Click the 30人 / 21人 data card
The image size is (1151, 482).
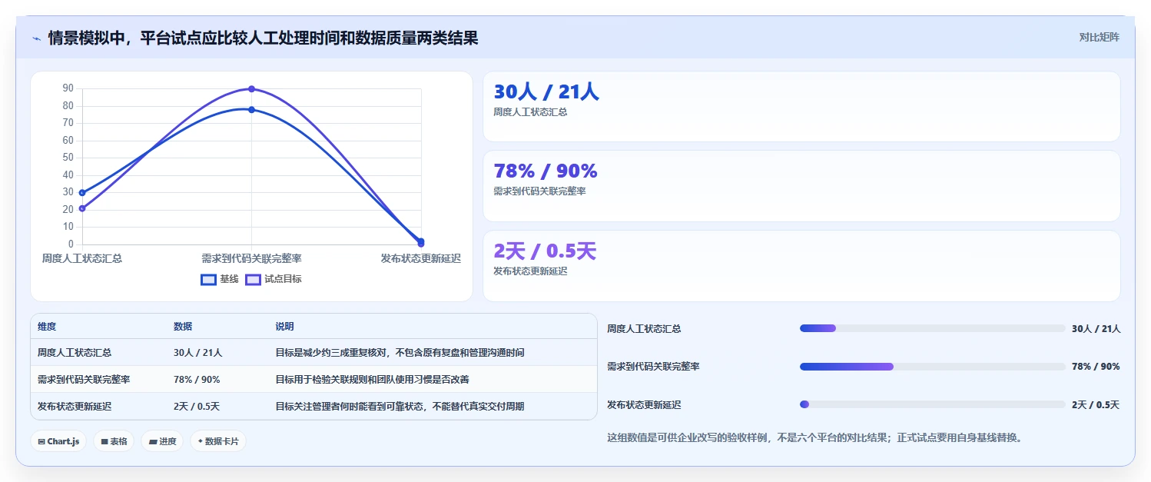point(801,107)
